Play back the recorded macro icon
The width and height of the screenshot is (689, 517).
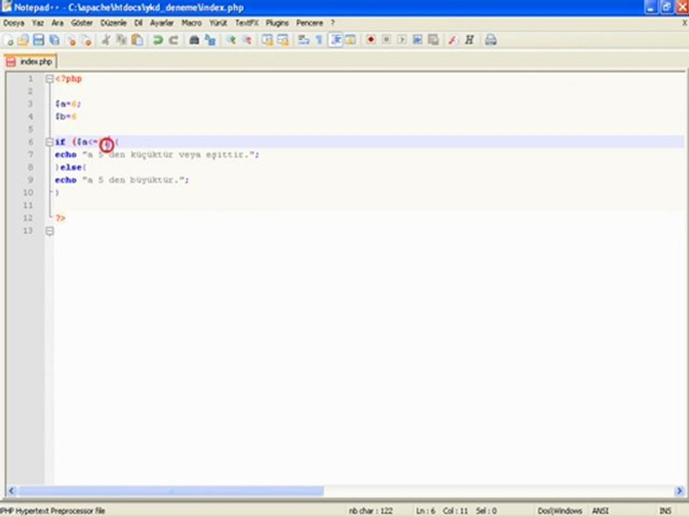(x=402, y=40)
